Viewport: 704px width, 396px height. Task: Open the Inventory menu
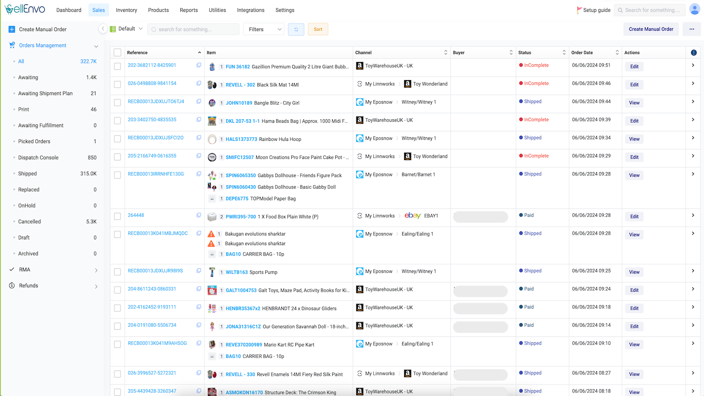click(126, 10)
